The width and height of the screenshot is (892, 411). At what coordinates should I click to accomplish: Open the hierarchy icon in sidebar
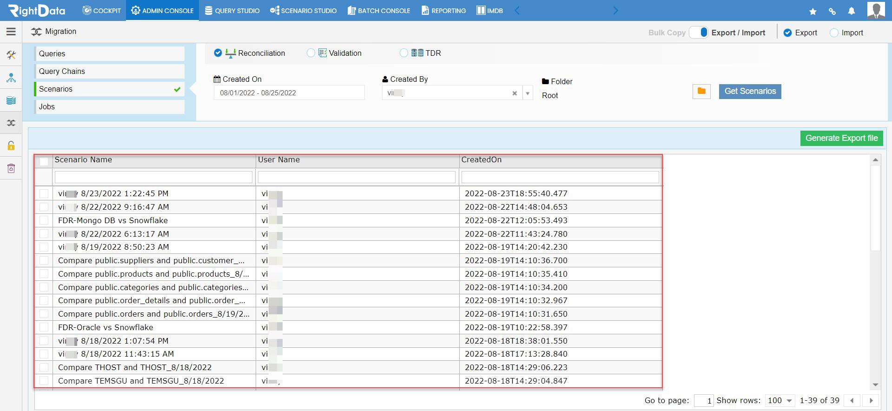pos(11,78)
